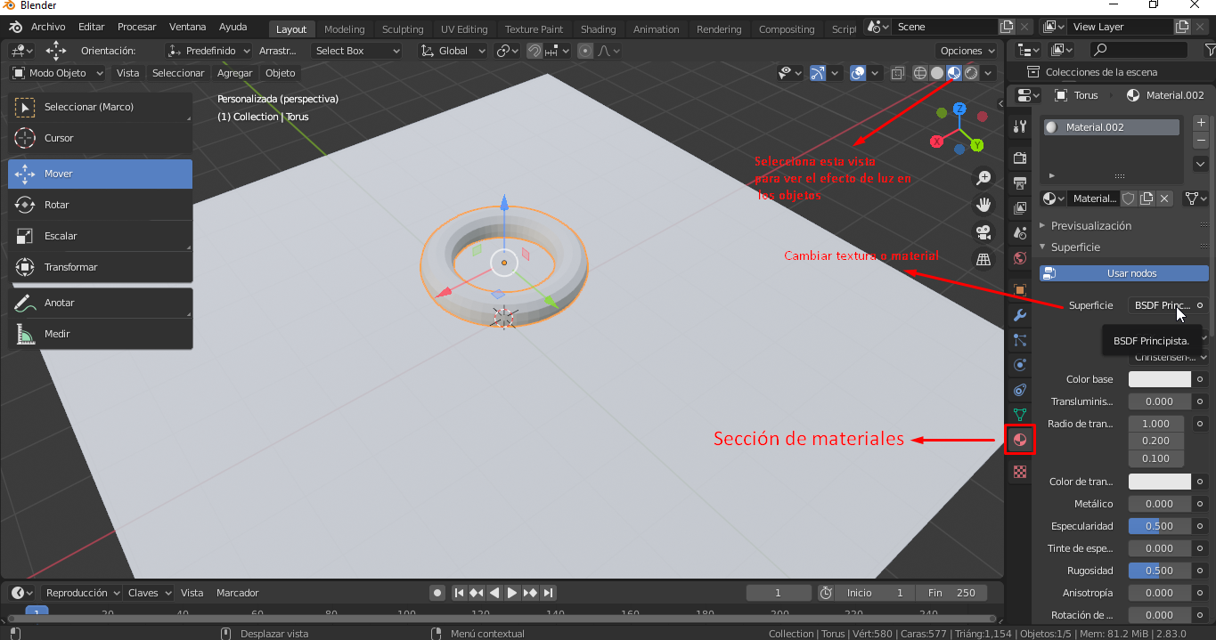Open the Select Box dropdown

click(x=356, y=50)
